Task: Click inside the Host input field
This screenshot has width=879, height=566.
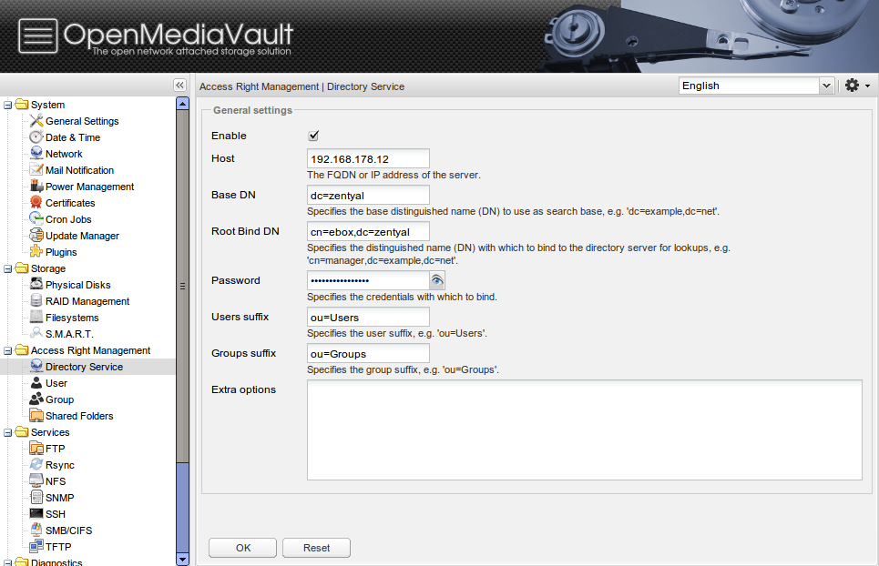Action: click(x=367, y=157)
